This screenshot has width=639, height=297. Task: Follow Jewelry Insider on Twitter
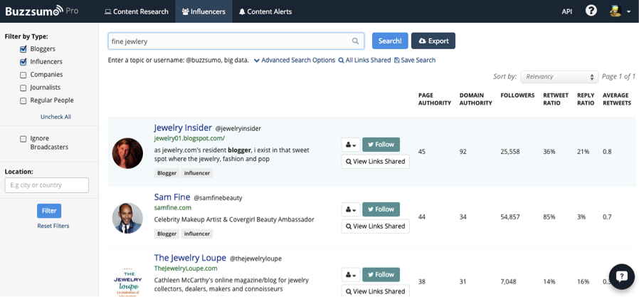pos(381,145)
